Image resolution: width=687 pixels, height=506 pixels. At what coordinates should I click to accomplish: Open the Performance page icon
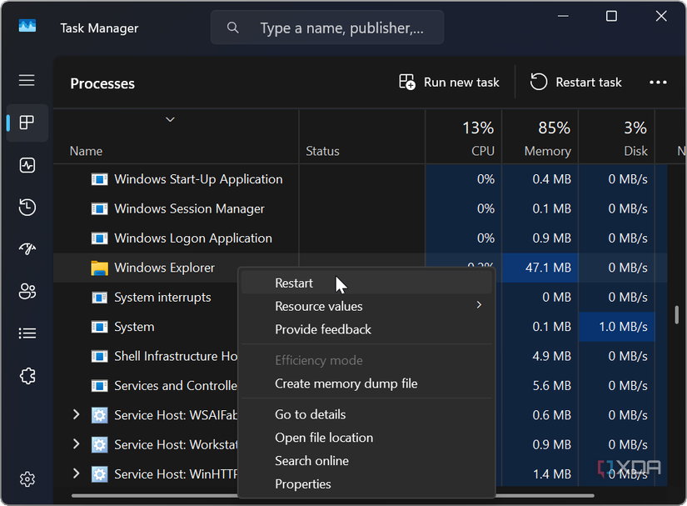pos(27,165)
